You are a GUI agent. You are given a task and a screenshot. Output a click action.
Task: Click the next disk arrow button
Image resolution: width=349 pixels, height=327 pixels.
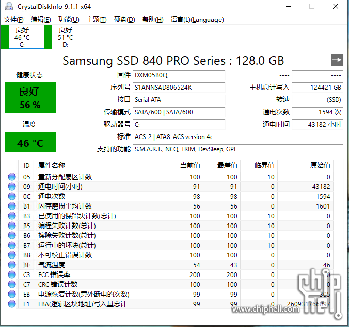[337, 60]
